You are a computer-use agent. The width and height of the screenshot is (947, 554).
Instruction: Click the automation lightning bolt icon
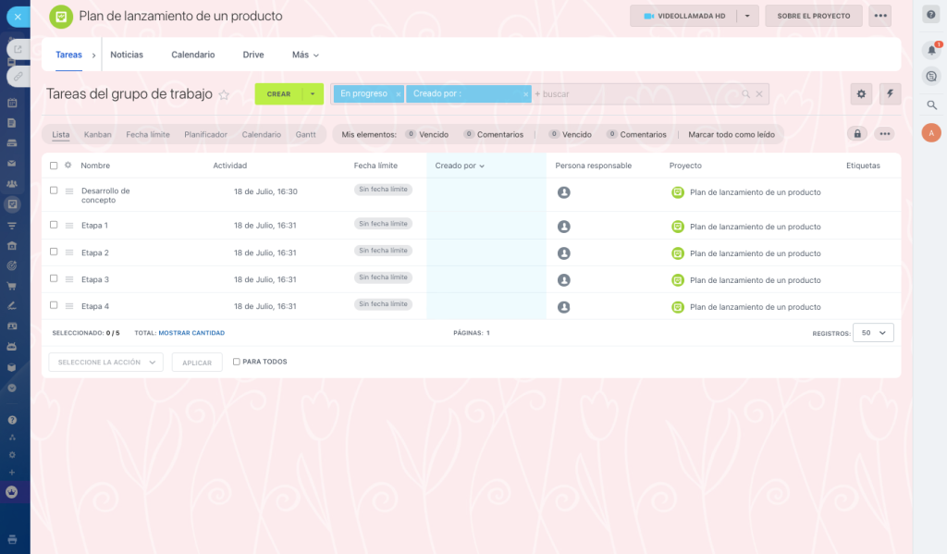tap(890, 93)
